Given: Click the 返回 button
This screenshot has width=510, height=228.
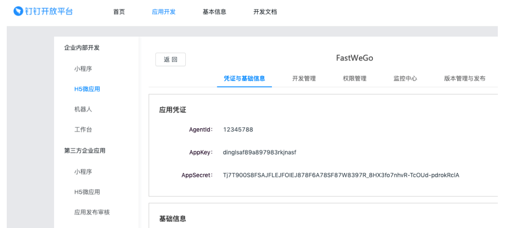Looking at the screenshot, I should 170,60.
